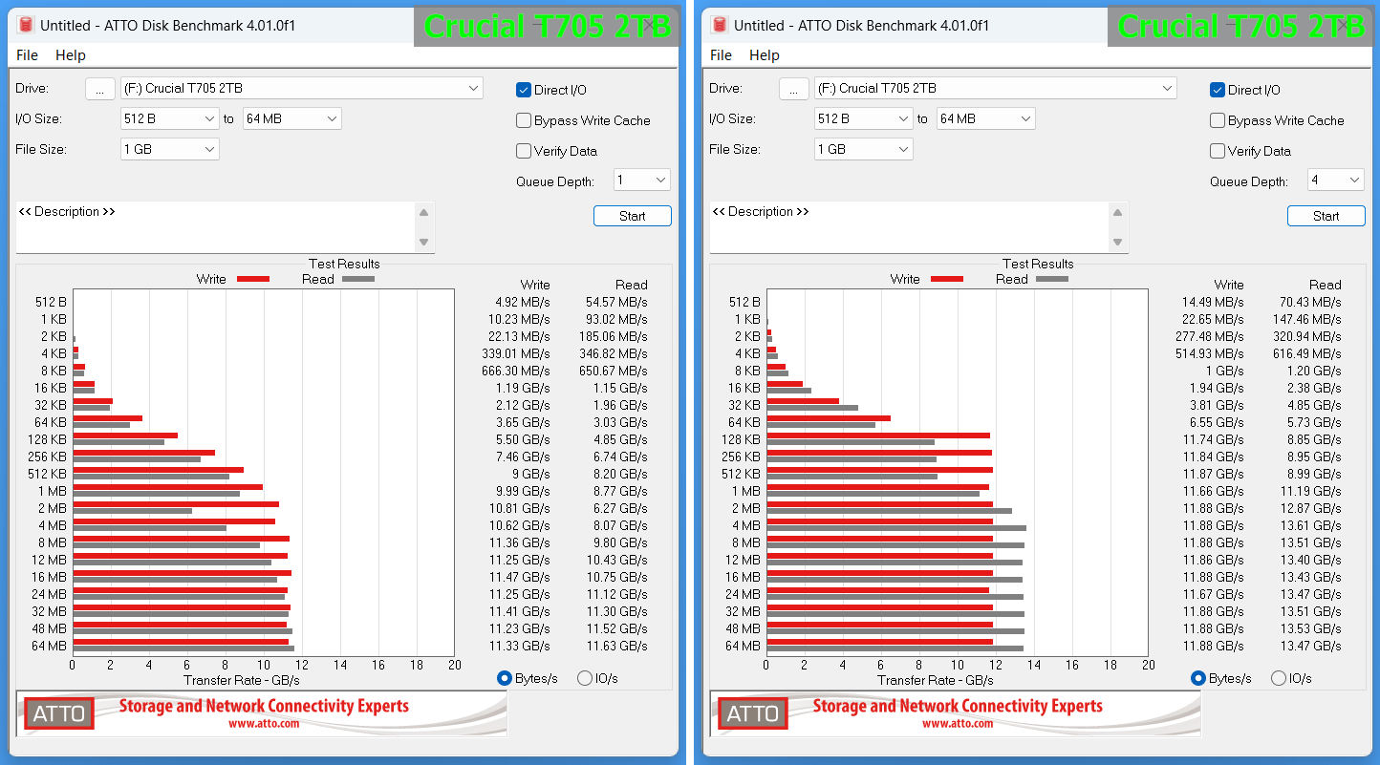Click the gray Read legend swatch in the left window
This screenshot has width=1380, height=765.
pos(358,279)
